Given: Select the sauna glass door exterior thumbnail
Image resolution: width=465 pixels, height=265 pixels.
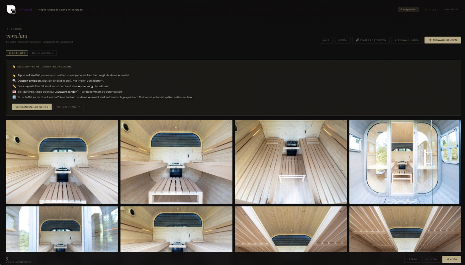Looking at the screenshot, I should click(x=405, y=162).
